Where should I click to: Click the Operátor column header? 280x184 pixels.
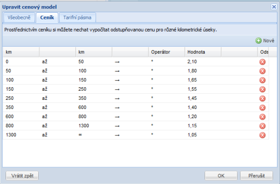pos(166,52)
